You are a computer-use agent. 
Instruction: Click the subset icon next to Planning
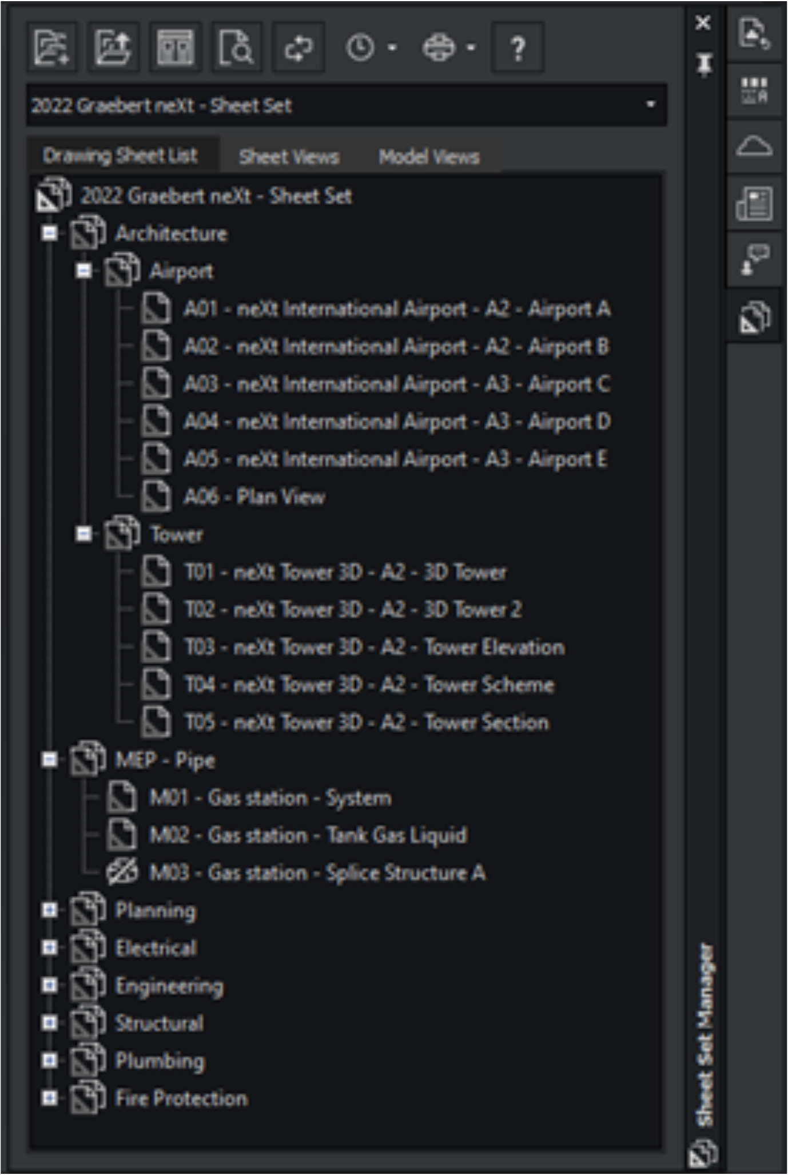pyautogui.click(x=88, y=910)
